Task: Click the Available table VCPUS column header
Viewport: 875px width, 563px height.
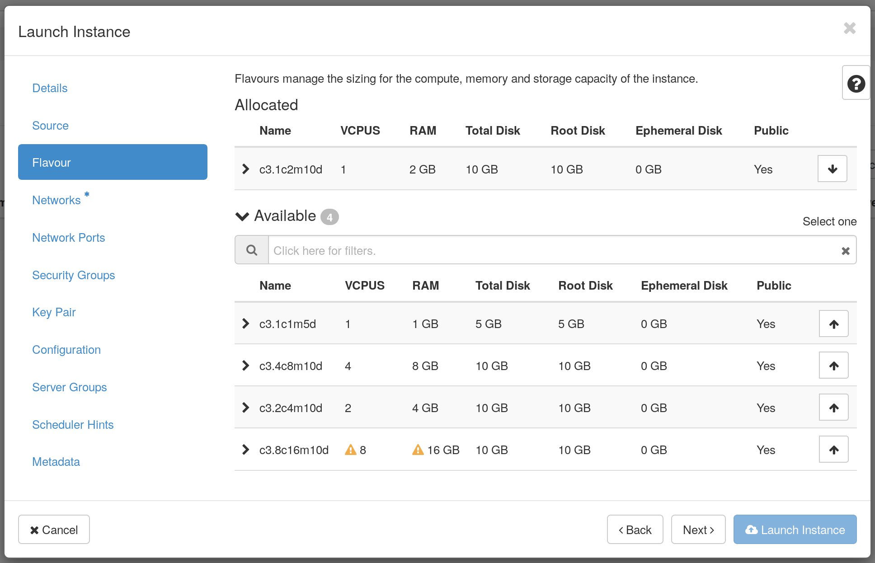Action: click(364, 286)
